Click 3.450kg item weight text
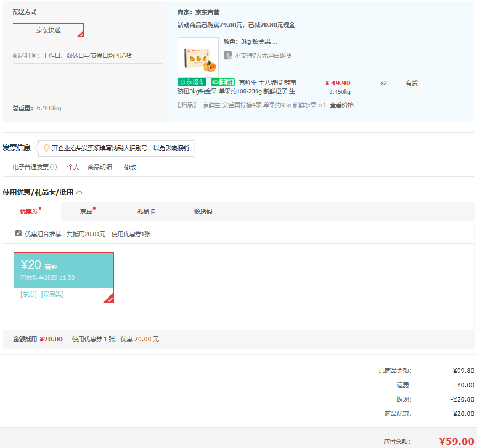This screenshot has height=448, width=477. pos(340,92)
